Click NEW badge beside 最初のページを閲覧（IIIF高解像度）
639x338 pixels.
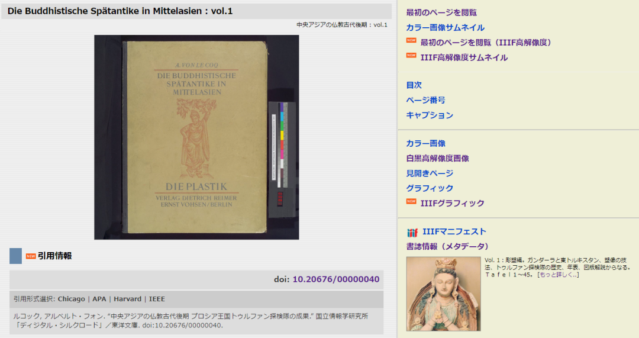(411, 40)
